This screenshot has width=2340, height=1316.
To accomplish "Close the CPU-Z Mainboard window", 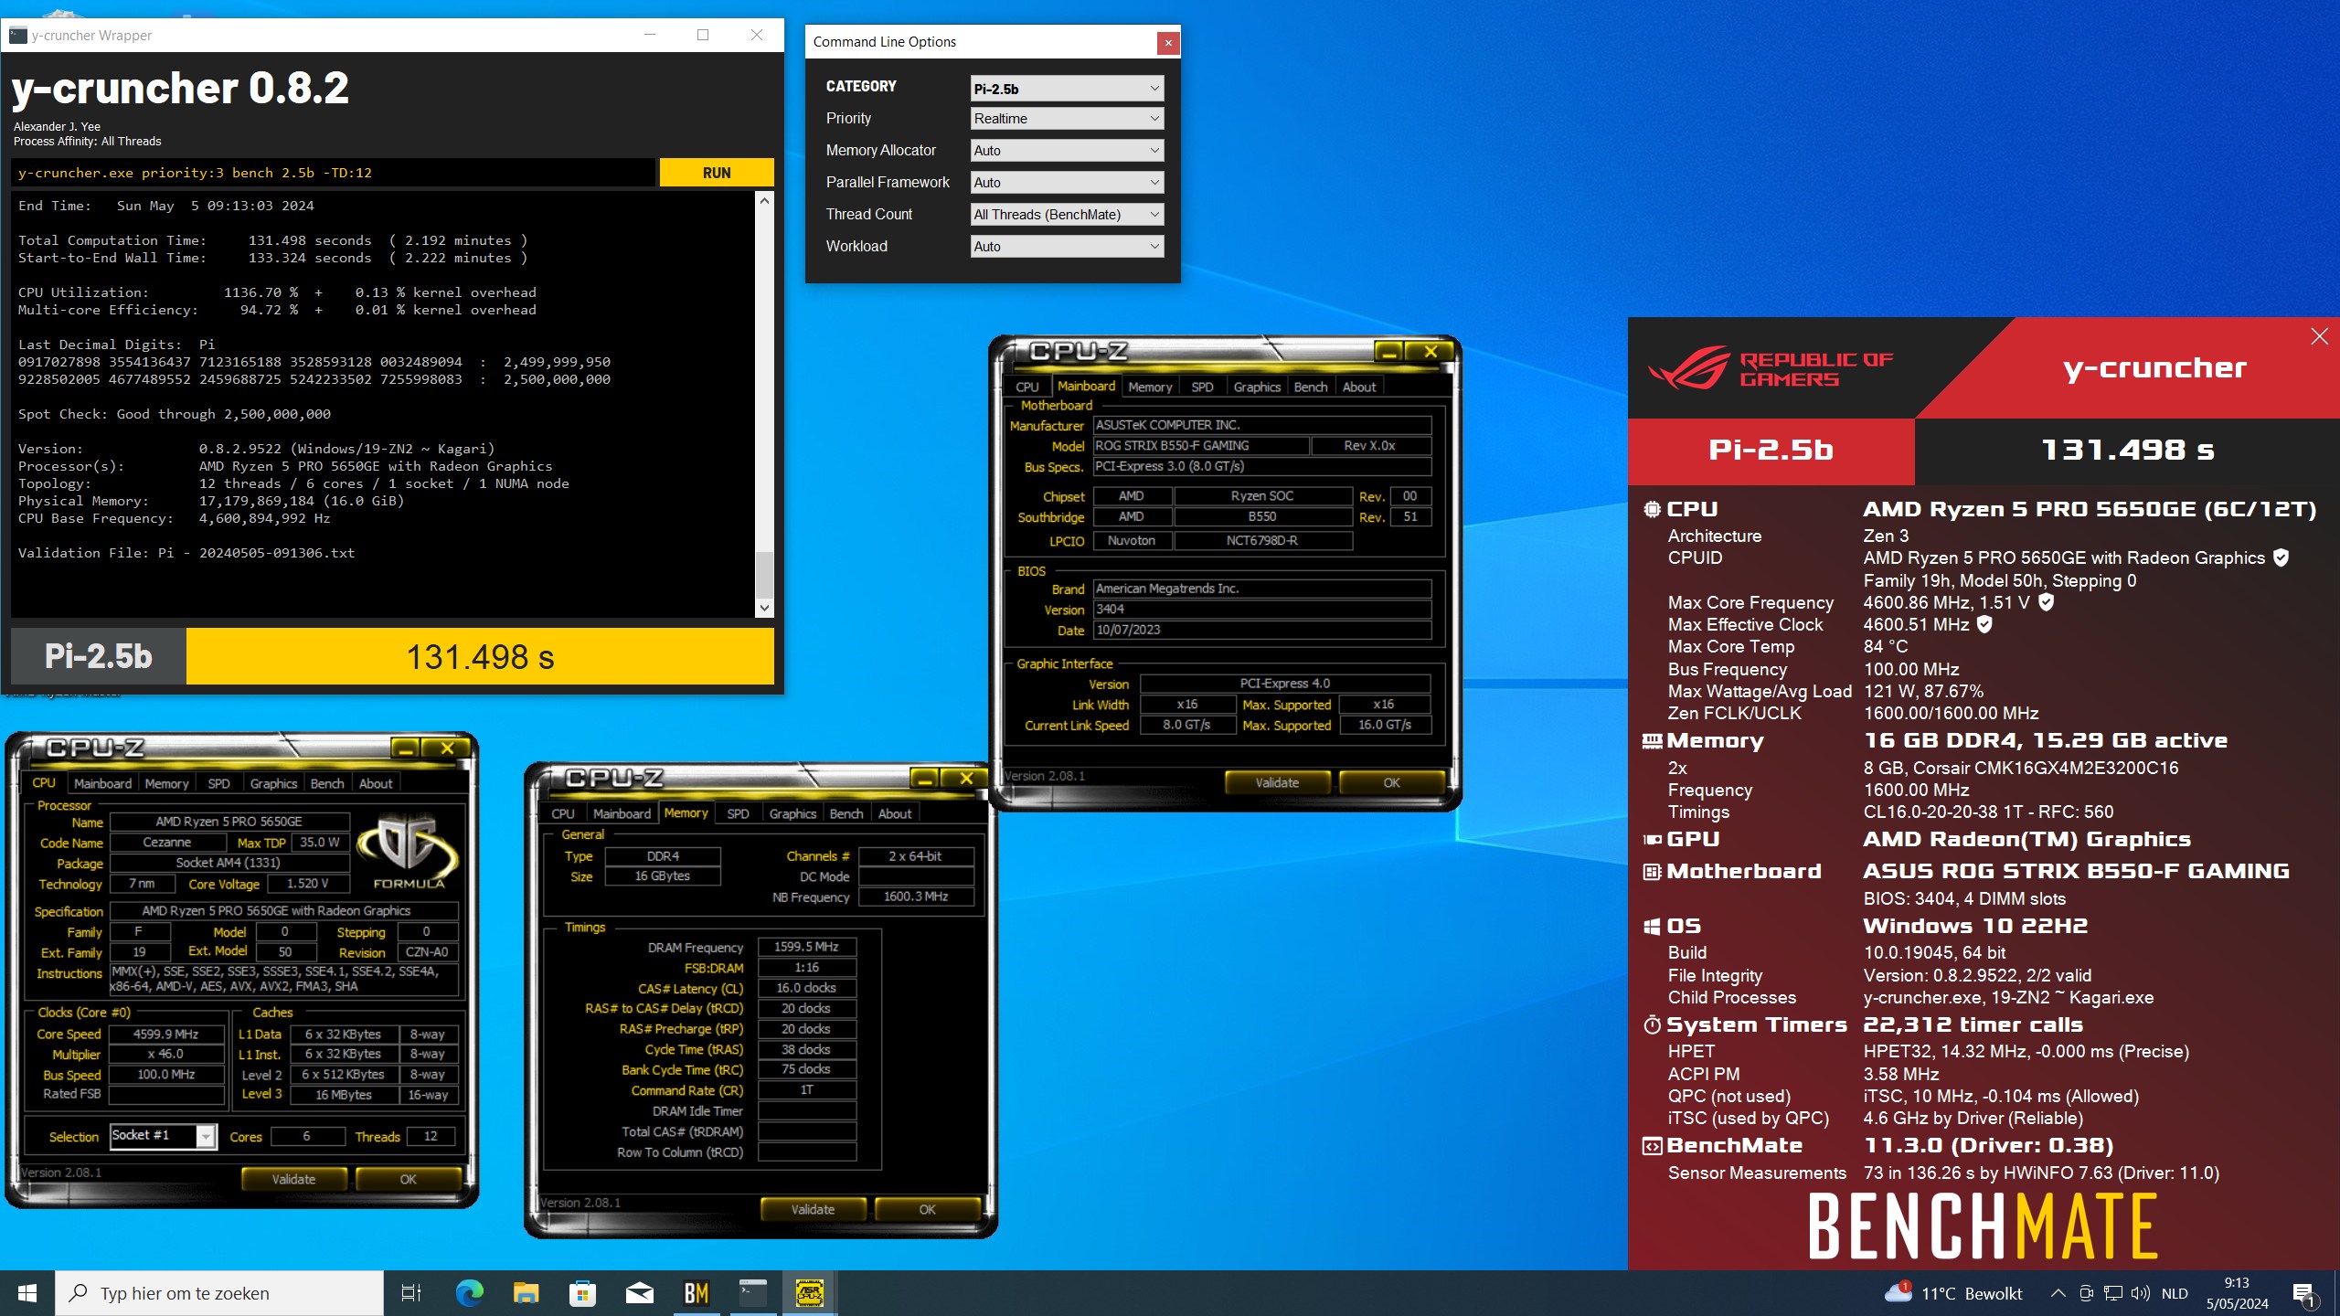I will coord(1431,352).
